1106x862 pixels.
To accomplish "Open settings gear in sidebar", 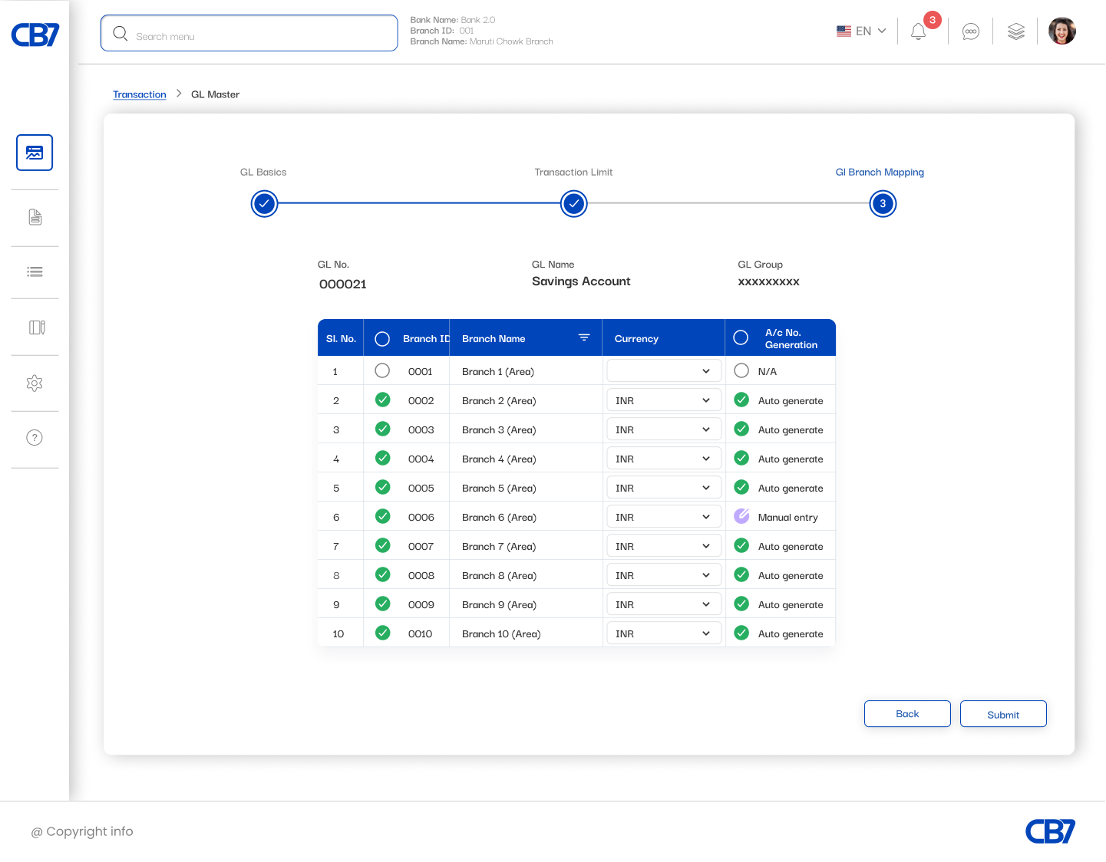I will pos(35,383).
